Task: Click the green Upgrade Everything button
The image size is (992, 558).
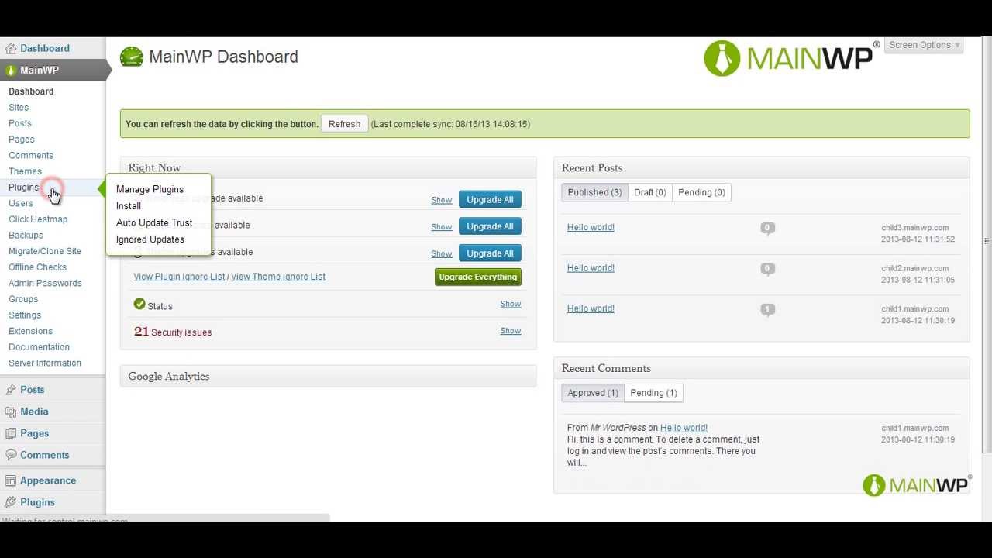Action: pyautogui.click(x=477, y=277)
